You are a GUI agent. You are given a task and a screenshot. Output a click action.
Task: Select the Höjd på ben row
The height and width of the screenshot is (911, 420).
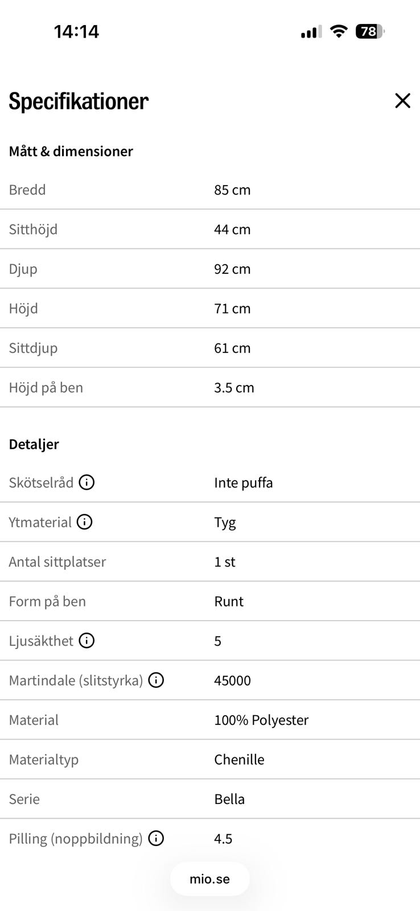pos(210,387)
